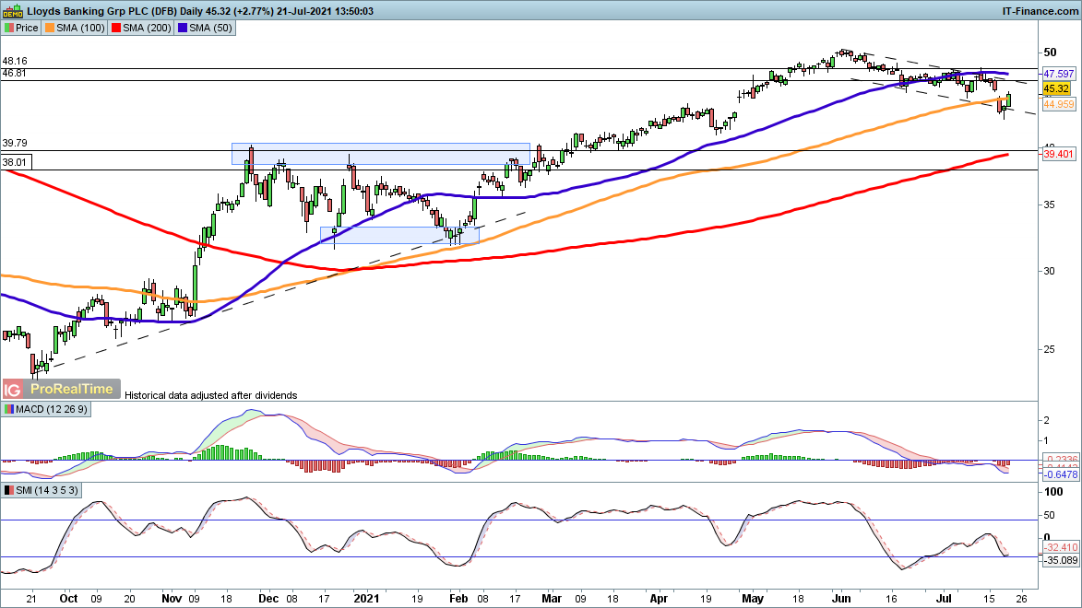
Task: Click the 35 label on the price axis
Action: (1049, 205)
